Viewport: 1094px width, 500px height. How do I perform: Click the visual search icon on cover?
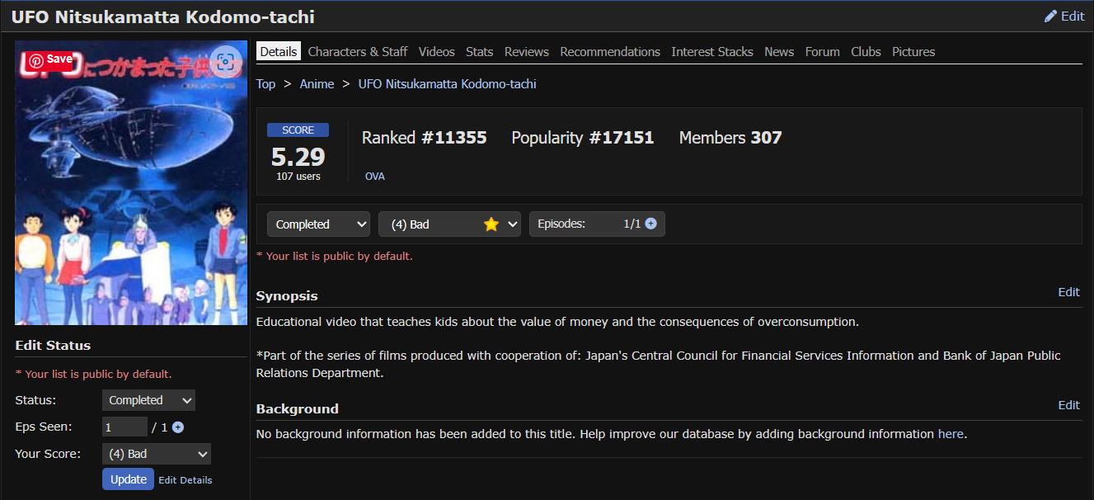point(226,62)
